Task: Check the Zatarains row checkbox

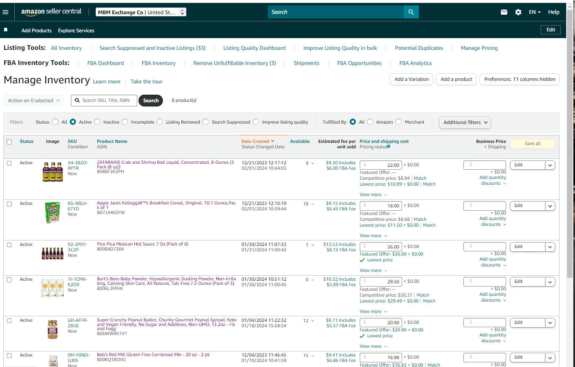Action: pyautogui.click(x=9, y=163)
